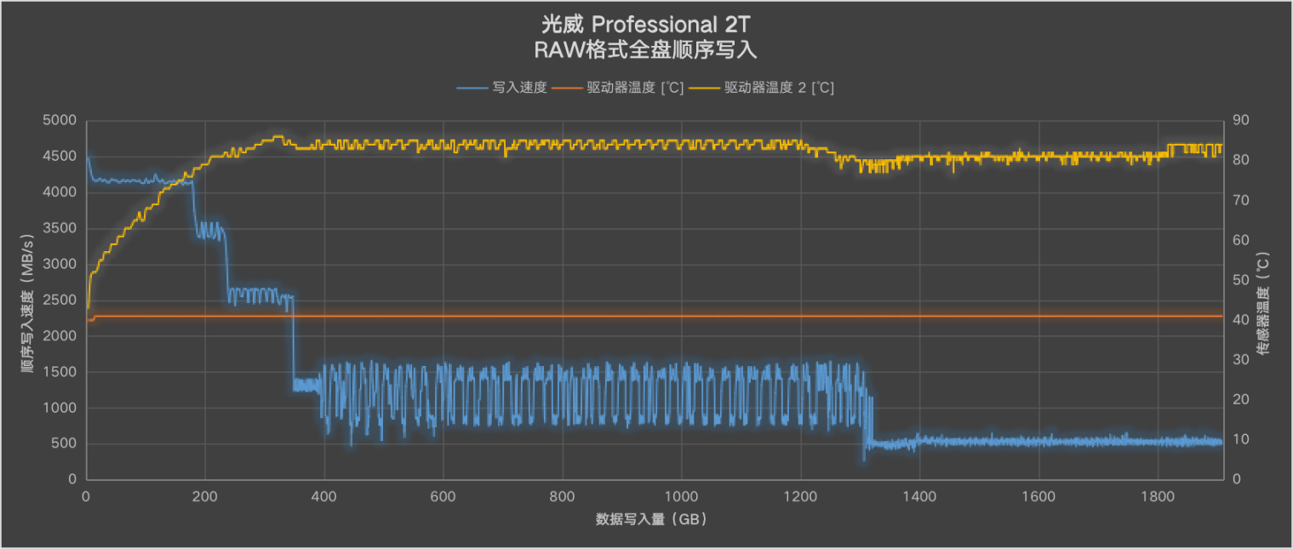
Task: Click the 1500 tick on left axis
Action: pos(59,372)
